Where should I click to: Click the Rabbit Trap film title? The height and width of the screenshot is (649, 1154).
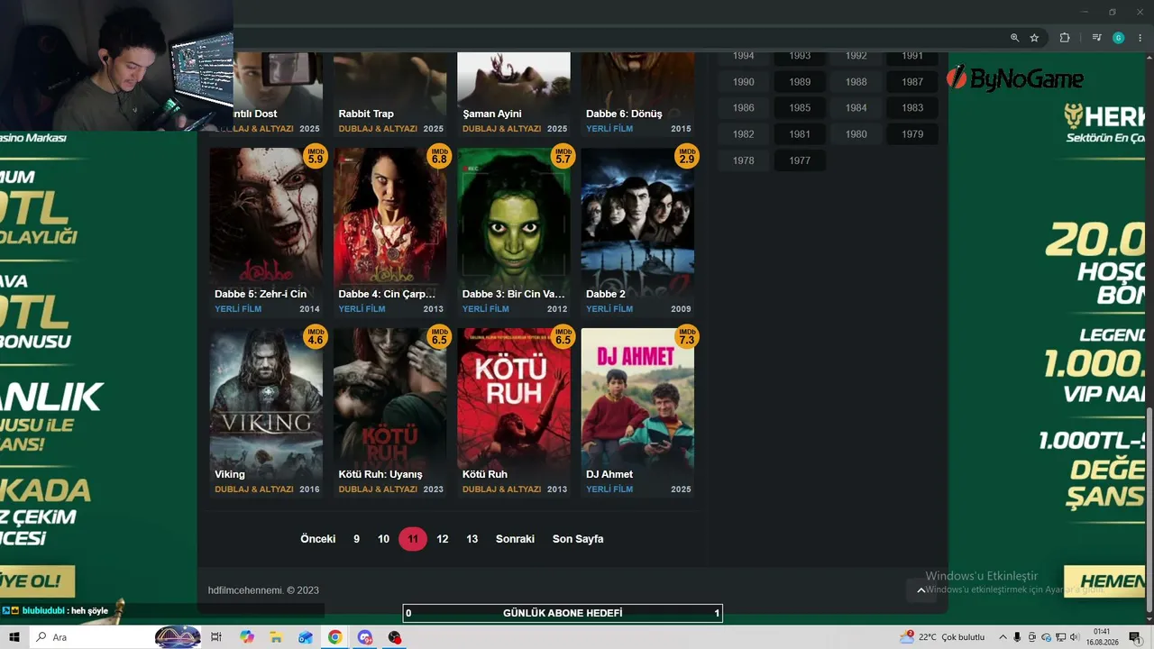(x=366, y=114)
